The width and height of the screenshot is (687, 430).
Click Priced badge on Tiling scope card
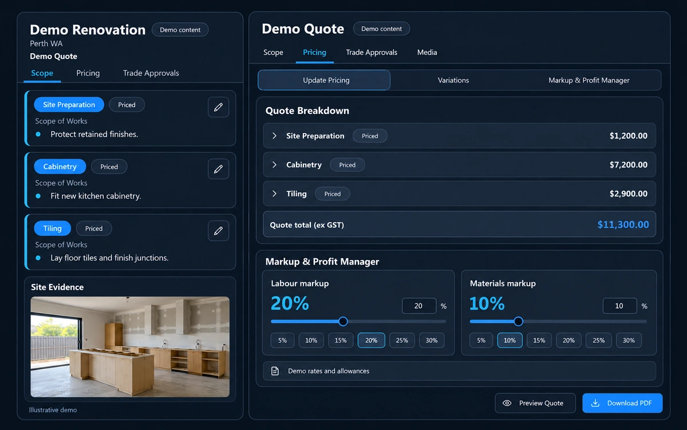(94, 228)
